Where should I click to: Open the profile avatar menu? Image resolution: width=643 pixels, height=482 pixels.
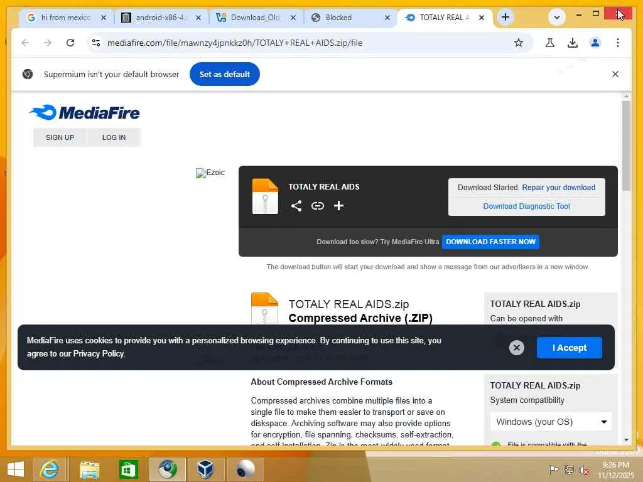[x=595, y=43]
